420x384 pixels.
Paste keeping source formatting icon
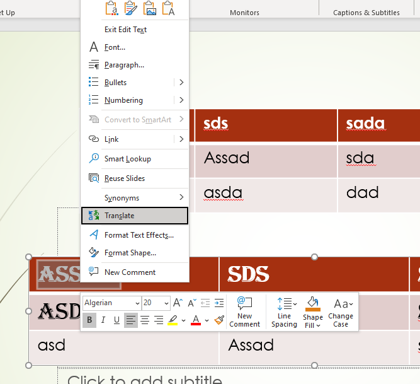coord(131,8)
